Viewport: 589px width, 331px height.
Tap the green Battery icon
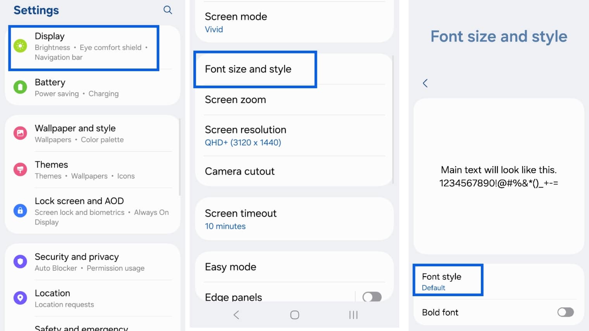[20, 87]
